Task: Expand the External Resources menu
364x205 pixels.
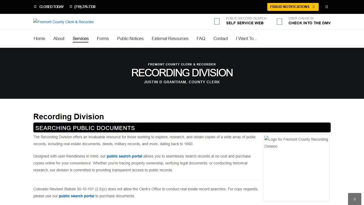Action: [170, 39]
